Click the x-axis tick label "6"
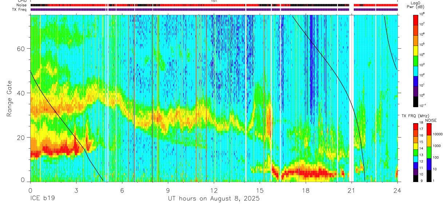Viewport: 447px width, 206px height. point(122,190)
